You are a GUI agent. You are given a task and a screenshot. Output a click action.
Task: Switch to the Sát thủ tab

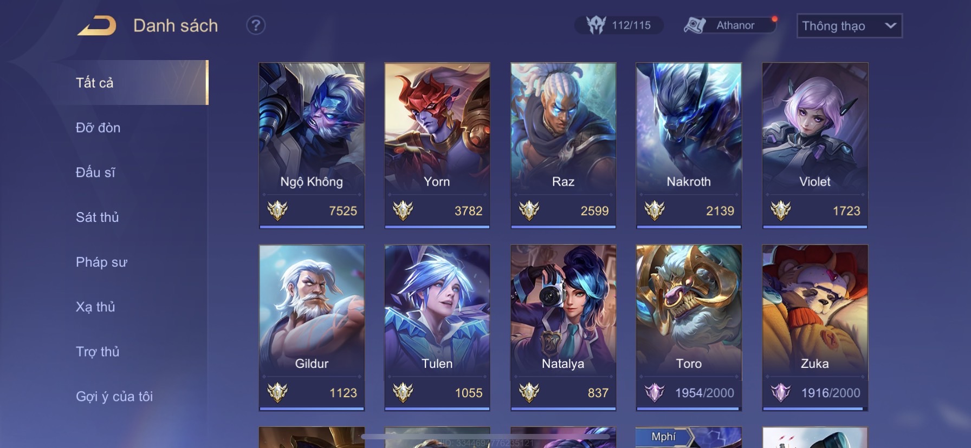click(x=98, y=218)
